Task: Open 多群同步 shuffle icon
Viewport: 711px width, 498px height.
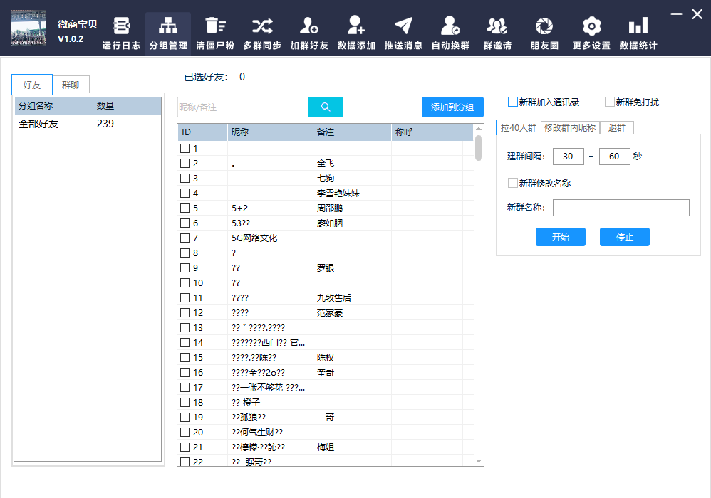Action: pos(261,26)
